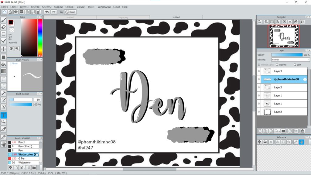
Task: Open the color palette icon in Color panel
Action: [x=11, y=49]
